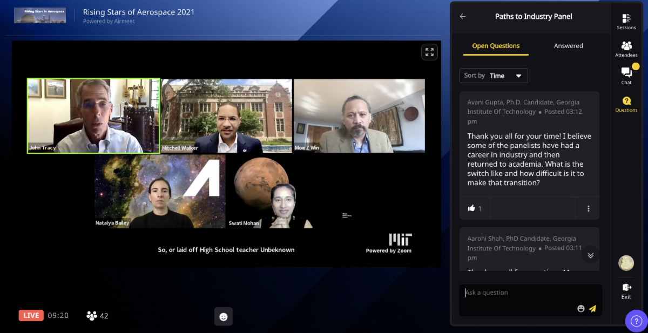Open the emoji reactions button
Image resolution: width=648 pixels, height=333 pixels.
click(x=224, y=316)
